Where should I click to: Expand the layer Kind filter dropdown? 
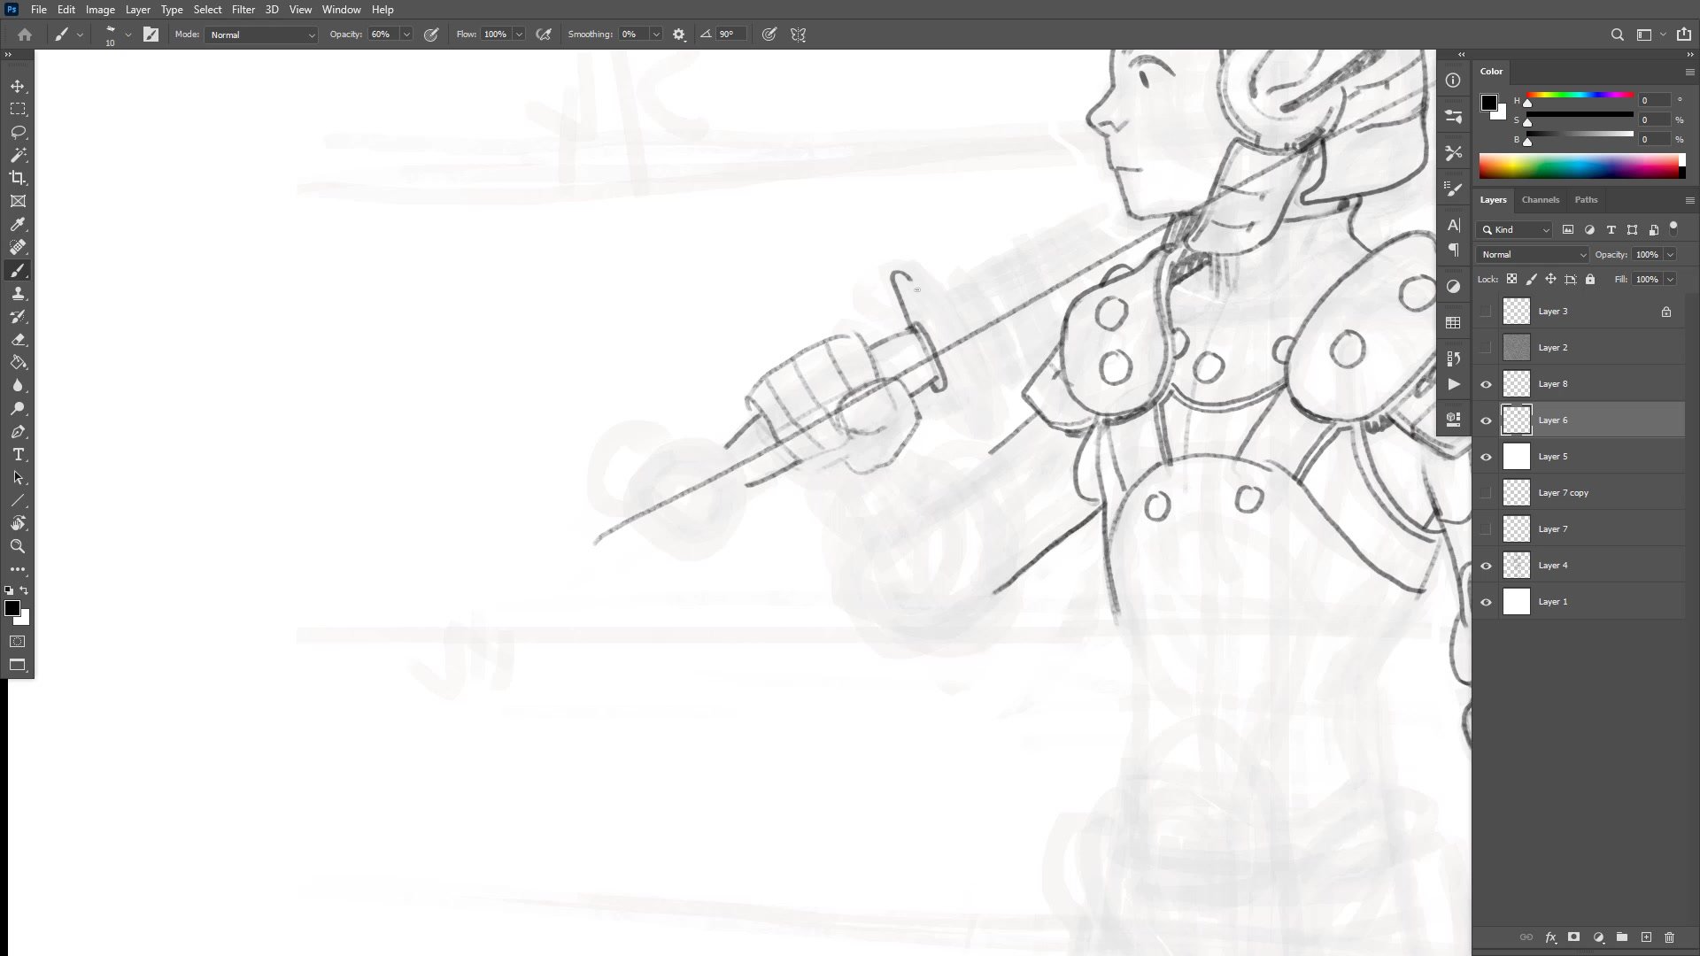click(1515, 230)
